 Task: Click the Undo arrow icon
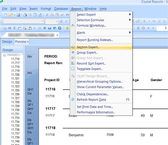(x=67, y=15)
